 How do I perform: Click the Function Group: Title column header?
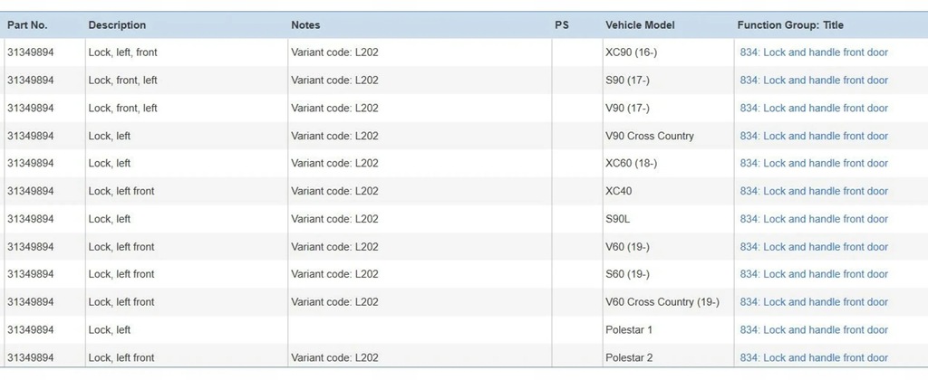coord(790,25)
